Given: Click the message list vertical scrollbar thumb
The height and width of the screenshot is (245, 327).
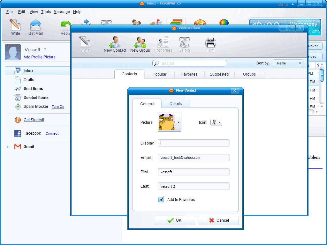Looking at the screenshot, I should click(x=322, y=75).
